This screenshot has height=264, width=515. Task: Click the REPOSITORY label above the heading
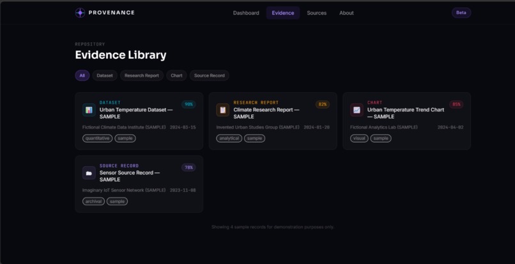90,44
